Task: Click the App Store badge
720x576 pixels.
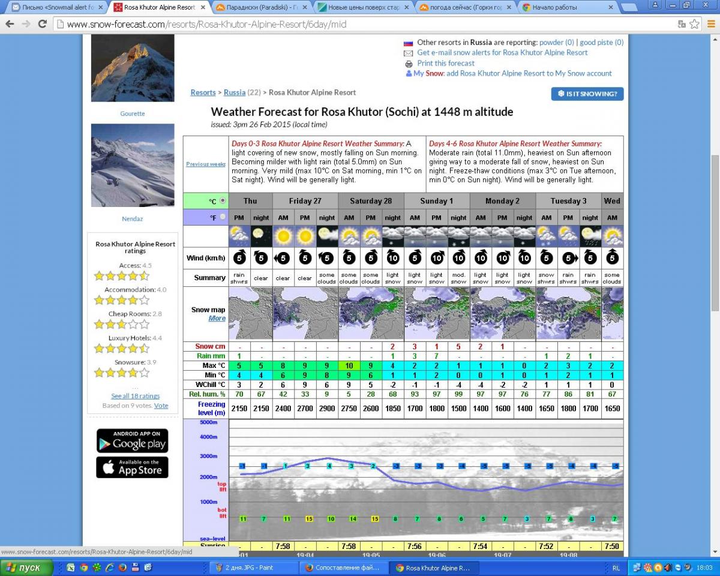Action: pos(132,467)
